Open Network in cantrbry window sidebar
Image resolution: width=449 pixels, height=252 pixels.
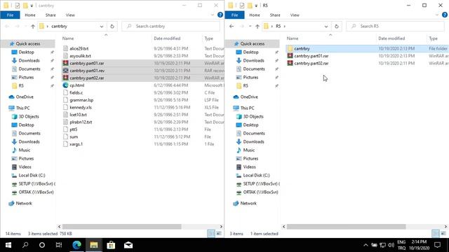[24, 204]
